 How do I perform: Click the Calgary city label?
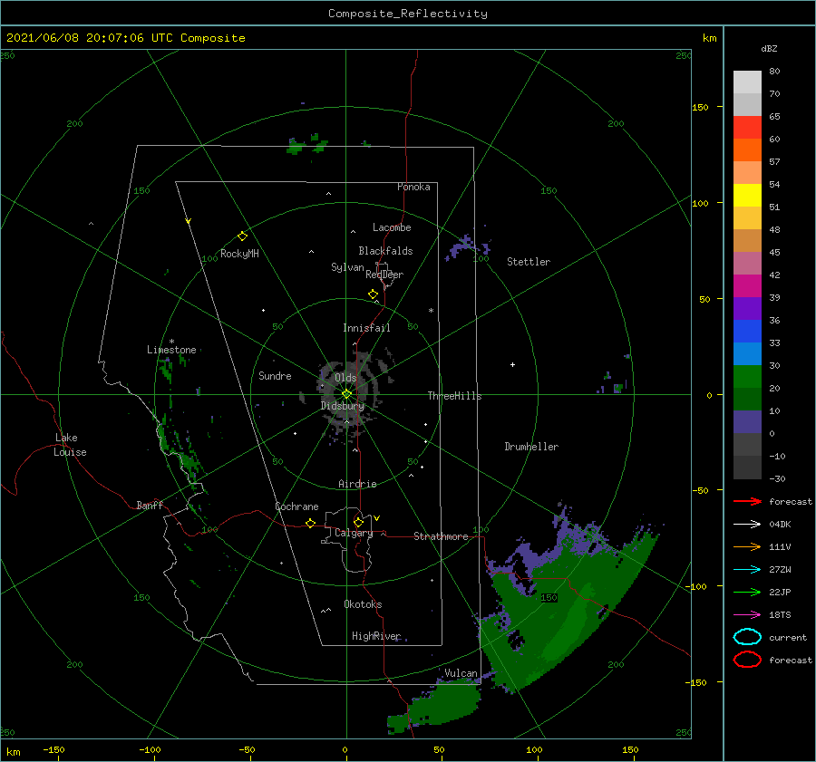354,533
